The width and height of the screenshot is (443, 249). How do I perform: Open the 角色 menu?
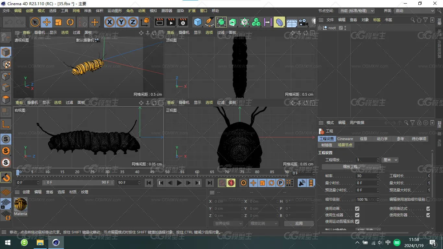tap(130, 11)
